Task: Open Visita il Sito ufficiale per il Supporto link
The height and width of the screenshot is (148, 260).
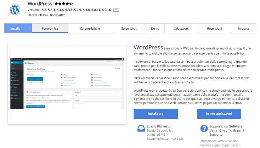Action: (x=227, y=133)
